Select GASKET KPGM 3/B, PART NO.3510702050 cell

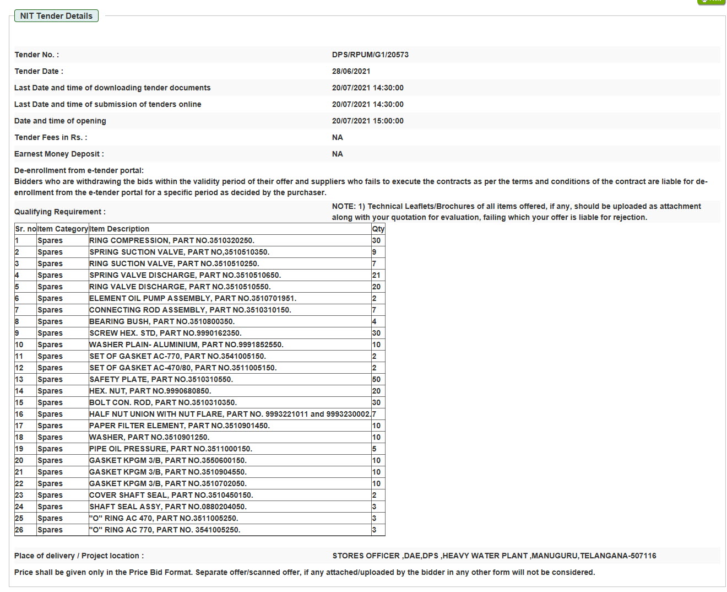coord(230,483)
